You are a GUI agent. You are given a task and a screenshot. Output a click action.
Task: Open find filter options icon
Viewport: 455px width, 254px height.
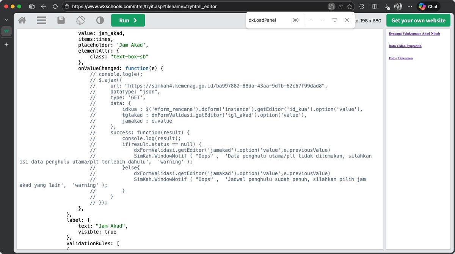coord(334,20)
